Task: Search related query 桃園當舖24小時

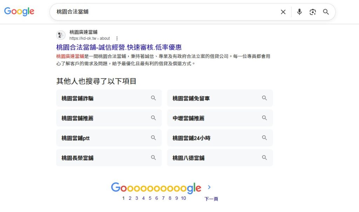Action: (220, 138)
